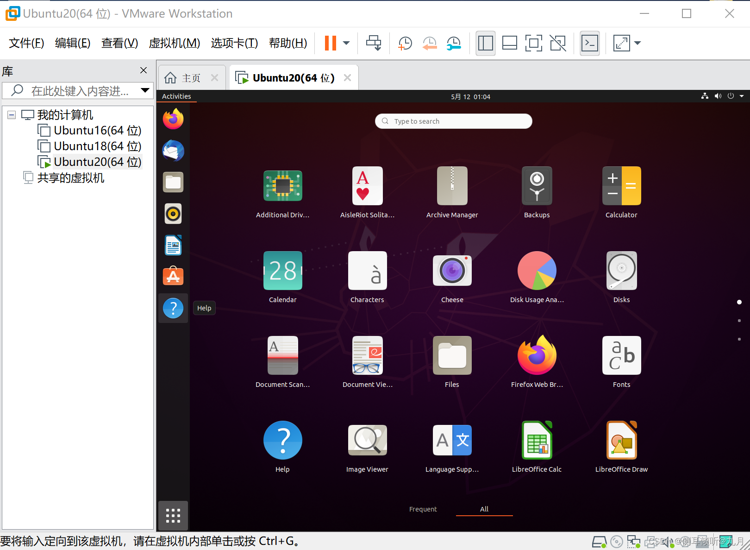Open the Archive Manager application
This screenshot has width=750, height=550.
pos(452,186)
